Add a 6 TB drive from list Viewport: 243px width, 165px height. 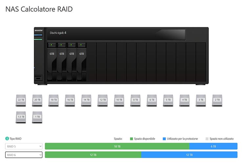(152, 100)
